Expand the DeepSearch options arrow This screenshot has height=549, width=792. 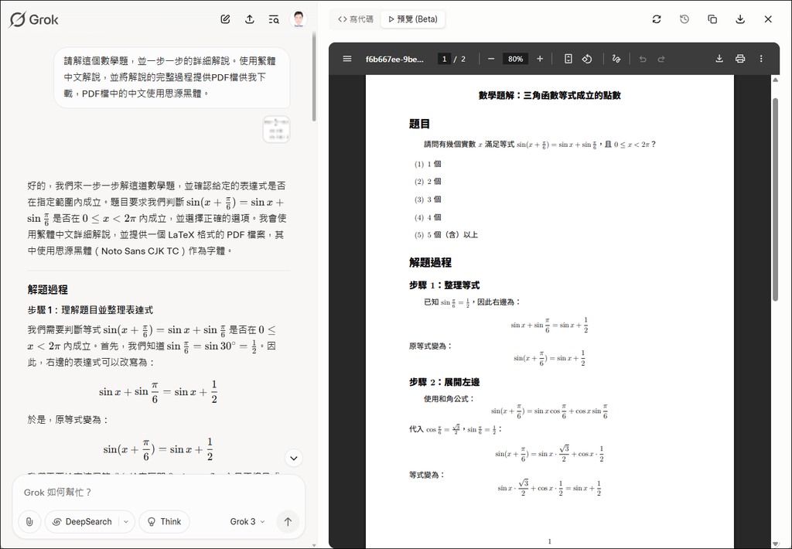[126, 522]
